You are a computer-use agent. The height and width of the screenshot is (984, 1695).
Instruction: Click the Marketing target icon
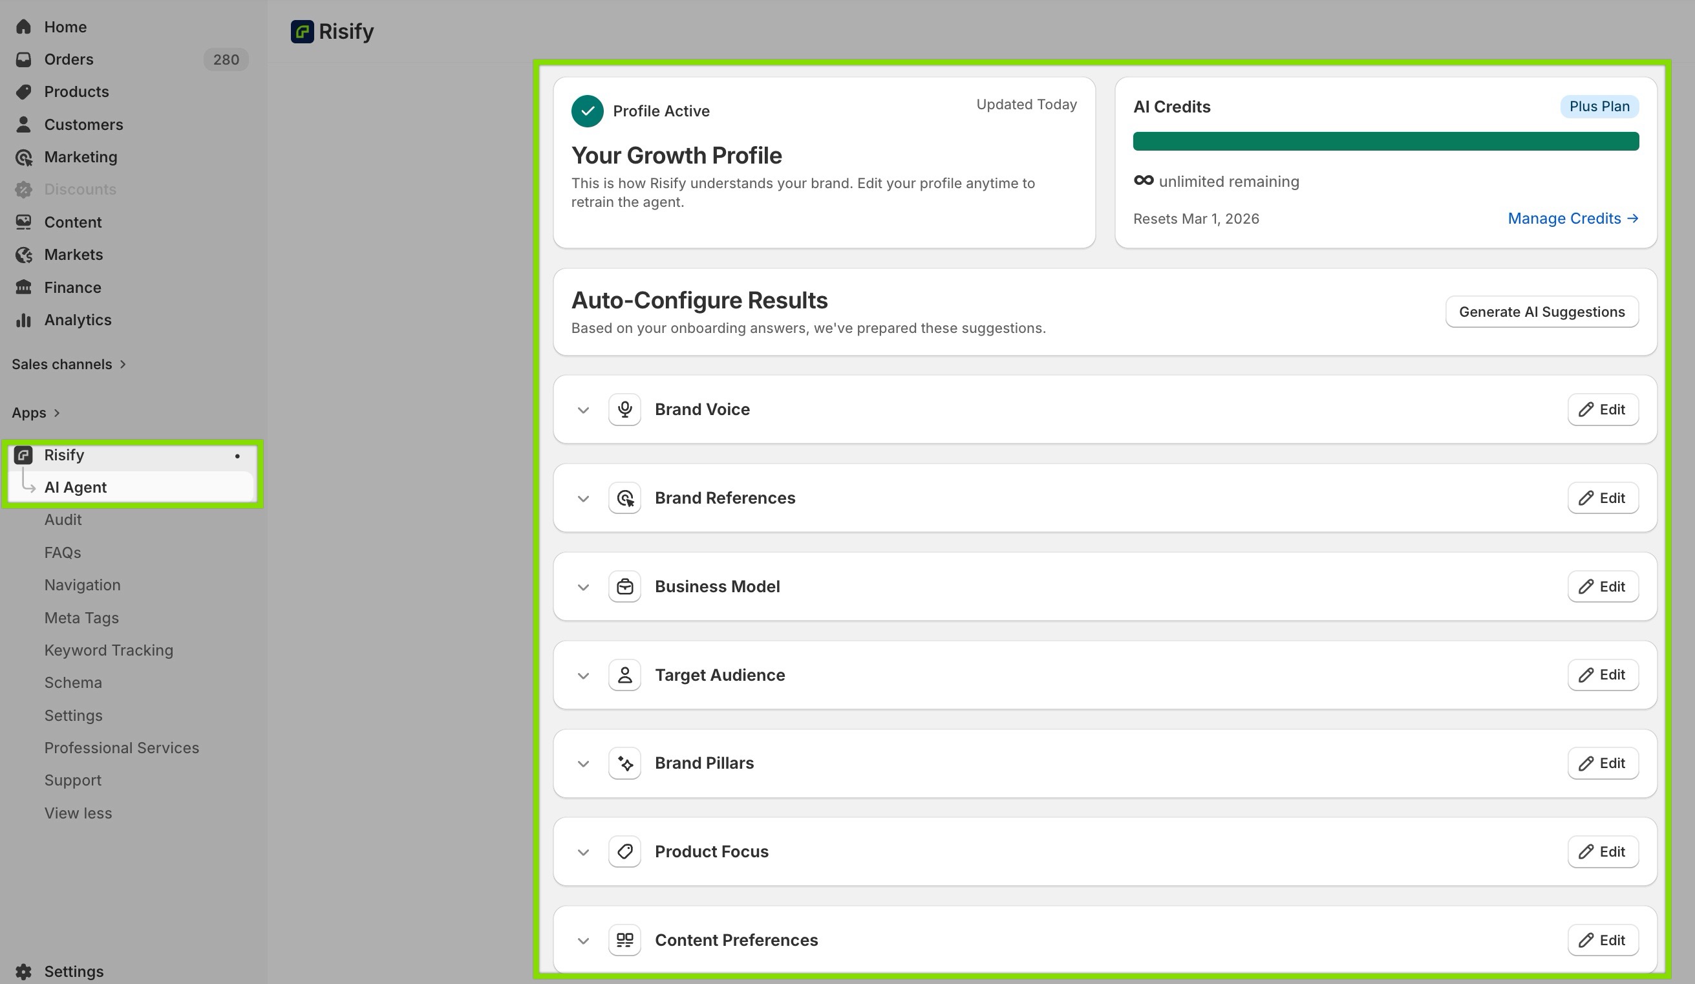tap(23, 156)
